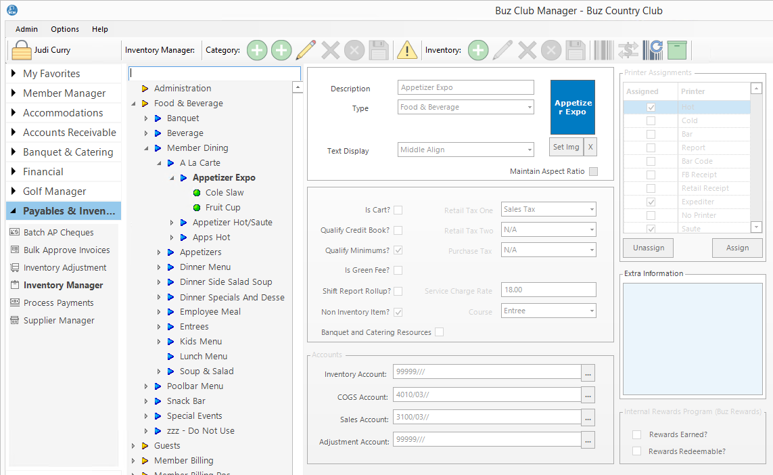Click the Set Img button

pyautogui.click(x=566, y=147)
